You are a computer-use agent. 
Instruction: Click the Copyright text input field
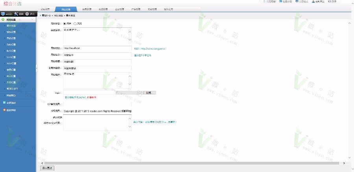point(97,111)
